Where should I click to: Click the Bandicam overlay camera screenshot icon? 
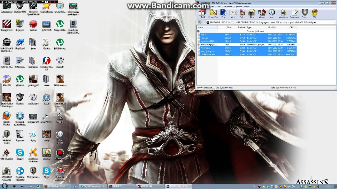click(47, 2)
